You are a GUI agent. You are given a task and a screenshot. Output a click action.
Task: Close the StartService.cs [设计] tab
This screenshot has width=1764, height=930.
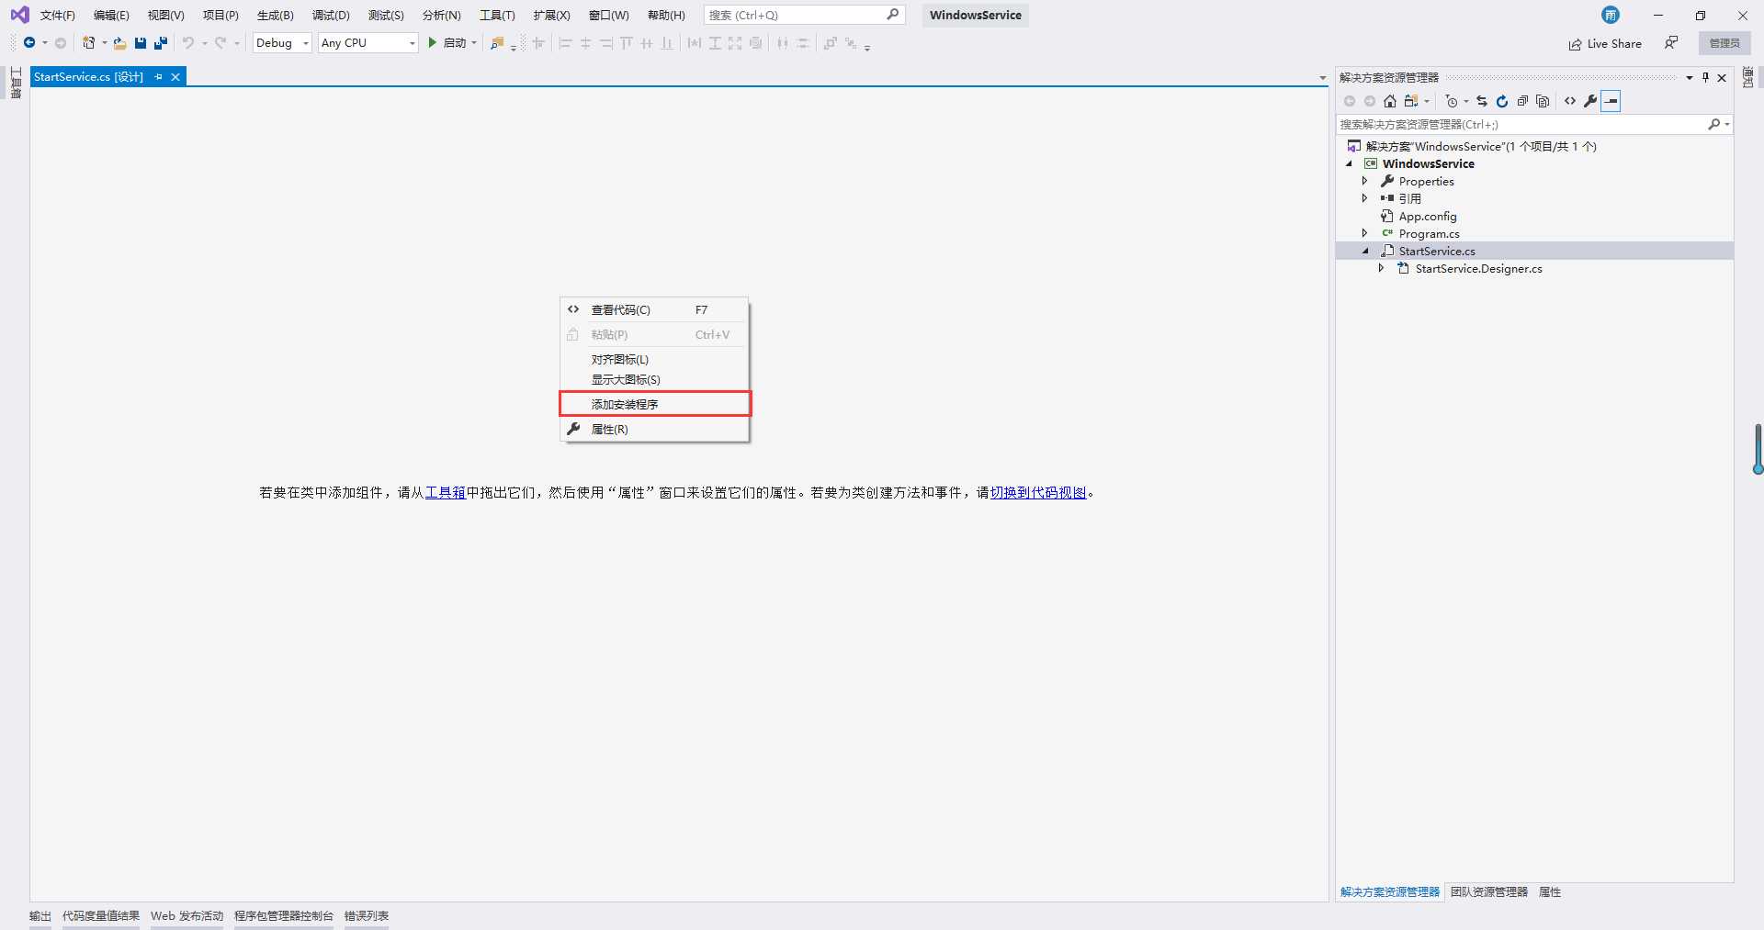(x=175, y=77)
